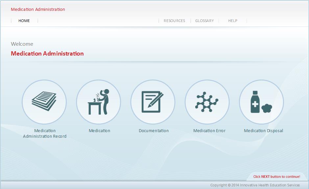The height and width of the screenshot is (189, 309).
Task: Click the stacked papers icon
Action: pos(44,102)
